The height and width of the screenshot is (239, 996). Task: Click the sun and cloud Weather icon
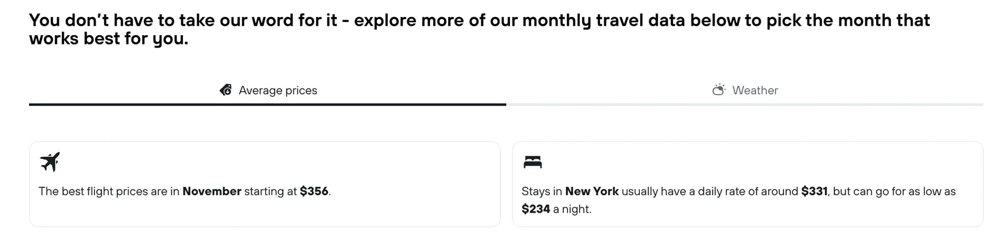tap(719, 90)
